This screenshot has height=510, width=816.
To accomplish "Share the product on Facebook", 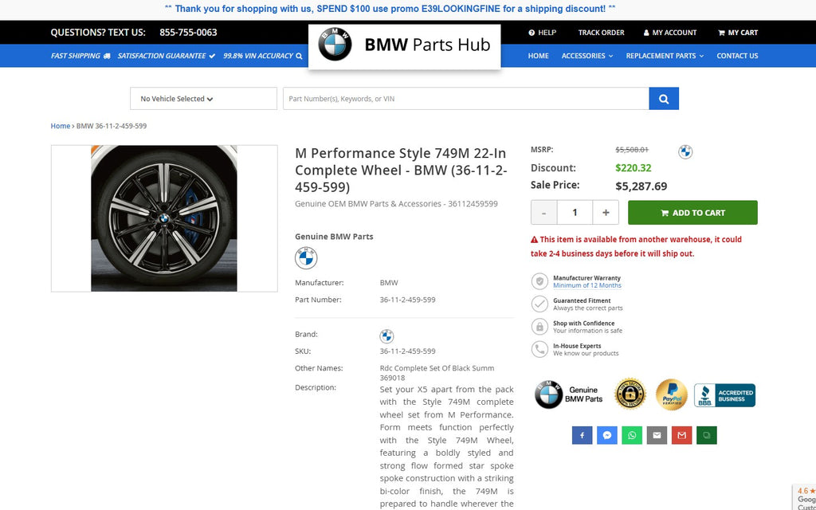I will coord(583,436).
